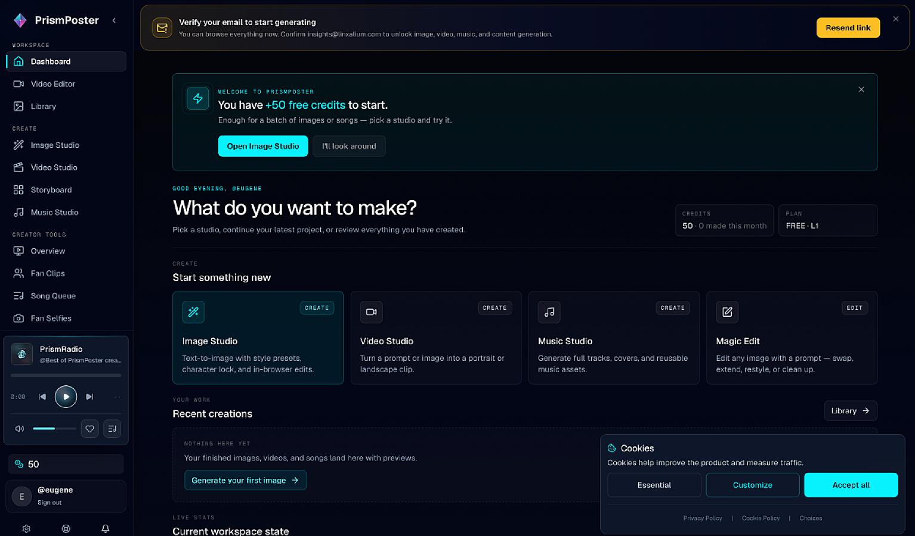Open Fan Clips in the sidebar

pos(66,273)
